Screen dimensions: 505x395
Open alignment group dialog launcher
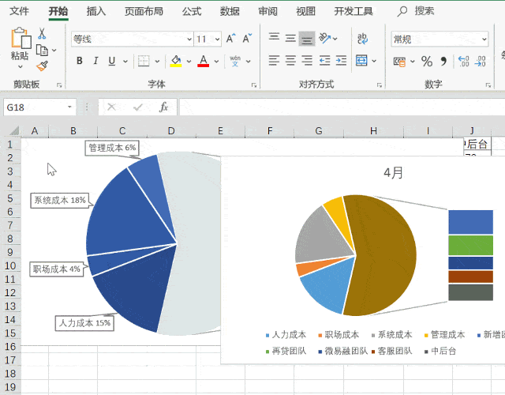click(379, 85)
